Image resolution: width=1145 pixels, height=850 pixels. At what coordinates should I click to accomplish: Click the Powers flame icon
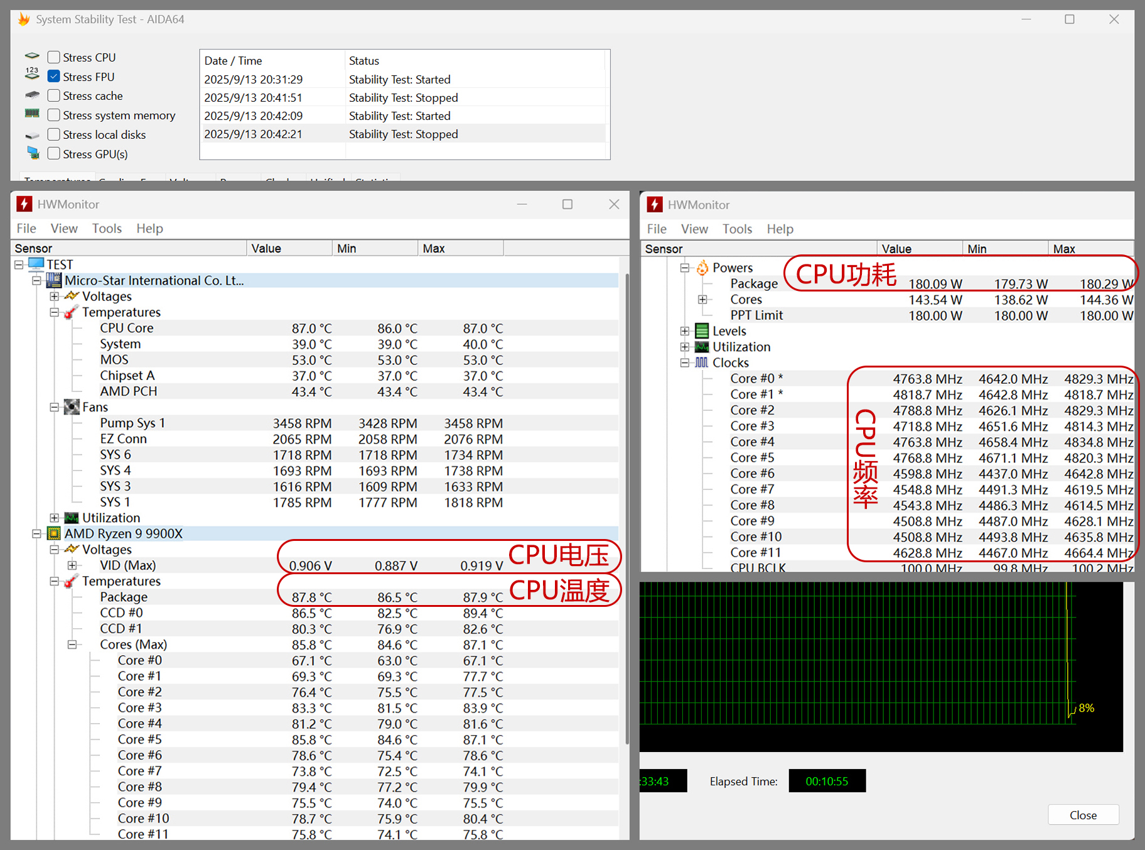click(x=702, y=268)
